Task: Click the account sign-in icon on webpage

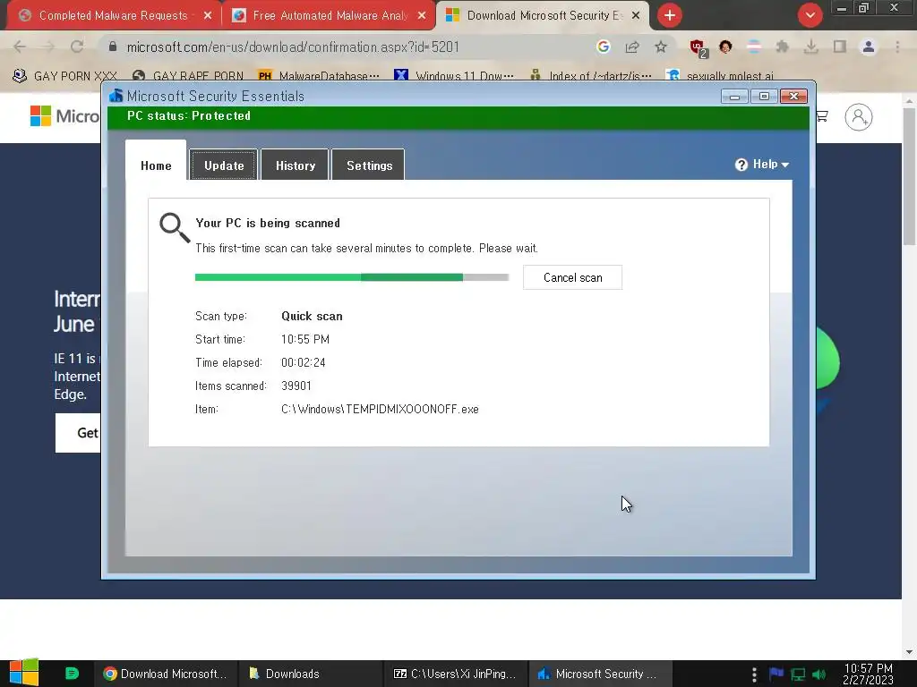Action: click(x=858, y=117)
